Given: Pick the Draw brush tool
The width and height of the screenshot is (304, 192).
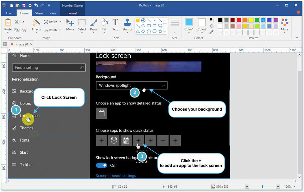Looking at the screenshot, I should (x=93, y=25).
